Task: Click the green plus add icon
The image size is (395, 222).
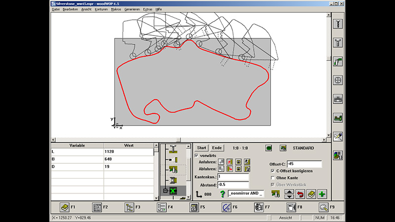Action: click(322, 194)
